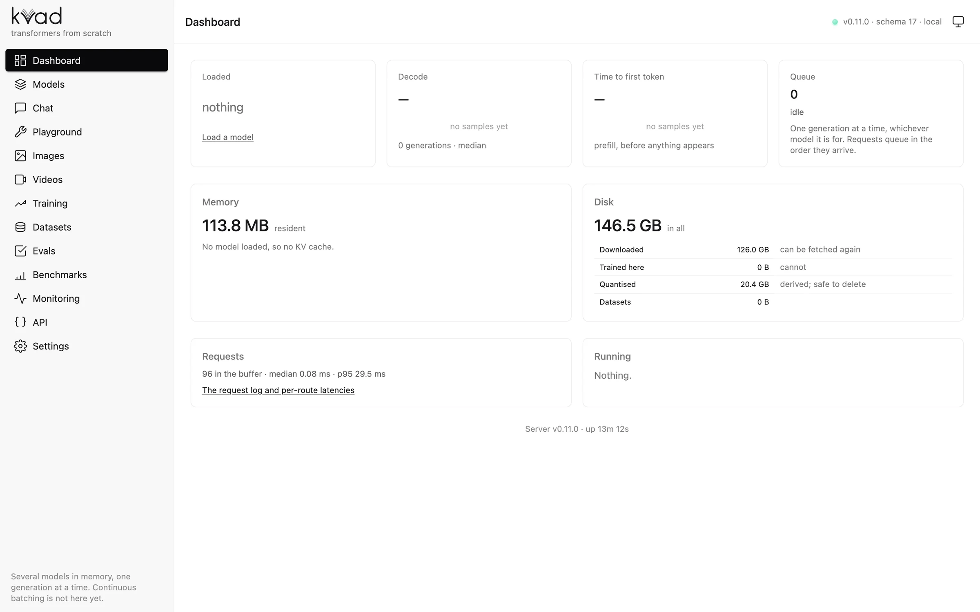This screenshot has width=980, height=612.
Task: Open the Benchmarks label in sidebar
Action: click(60, 275)
